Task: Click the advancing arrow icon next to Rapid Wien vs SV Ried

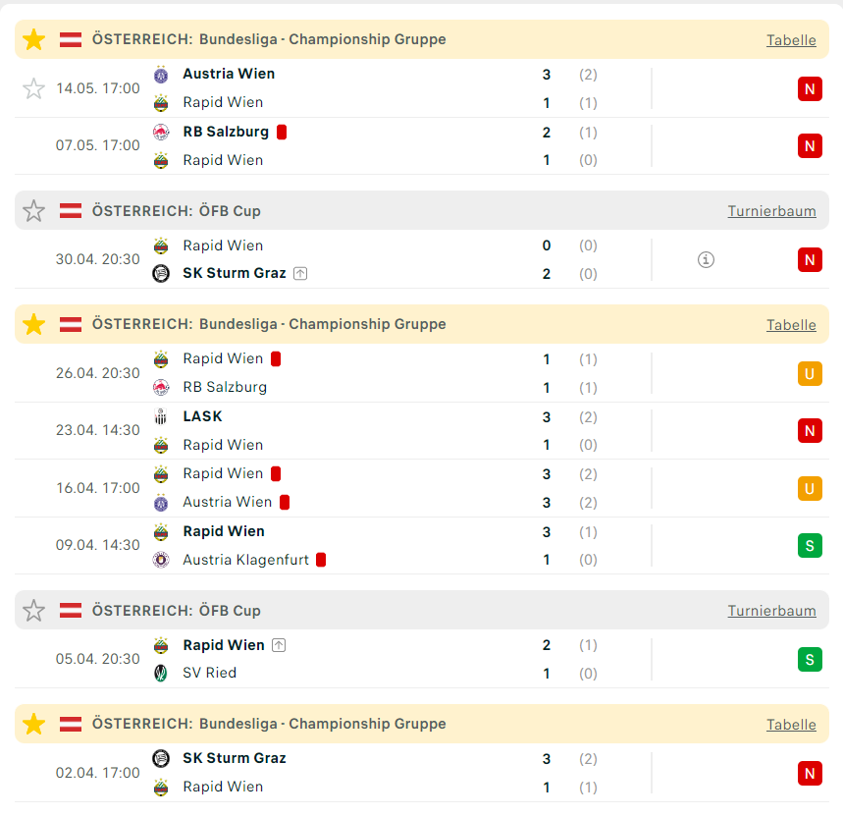Action: tap(279, 645)
